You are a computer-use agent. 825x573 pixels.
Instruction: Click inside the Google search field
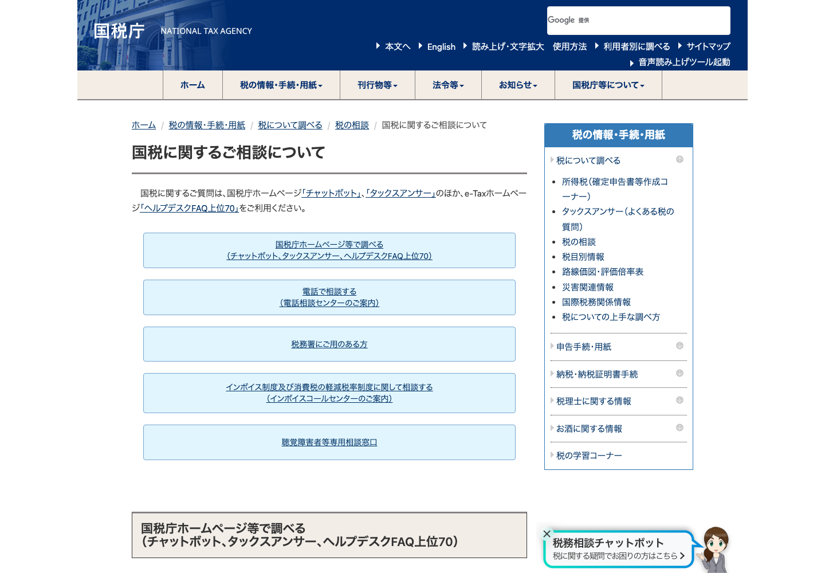[638, 21]
